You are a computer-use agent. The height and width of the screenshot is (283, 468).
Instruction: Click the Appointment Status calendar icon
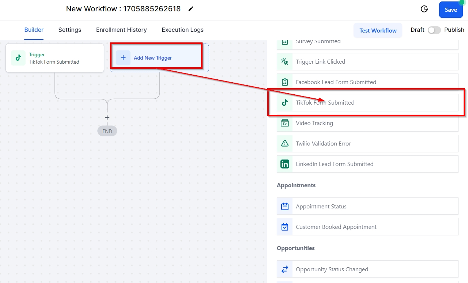(285, 207)
